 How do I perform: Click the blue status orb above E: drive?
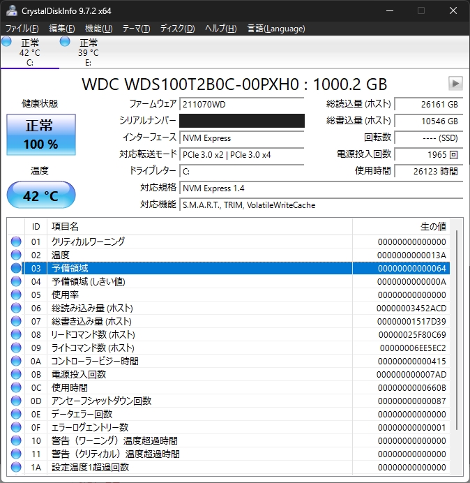(65, 41)
